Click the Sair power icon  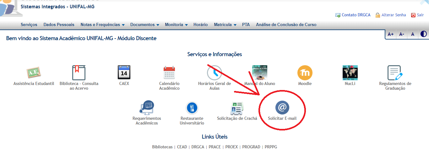(413, 15)
